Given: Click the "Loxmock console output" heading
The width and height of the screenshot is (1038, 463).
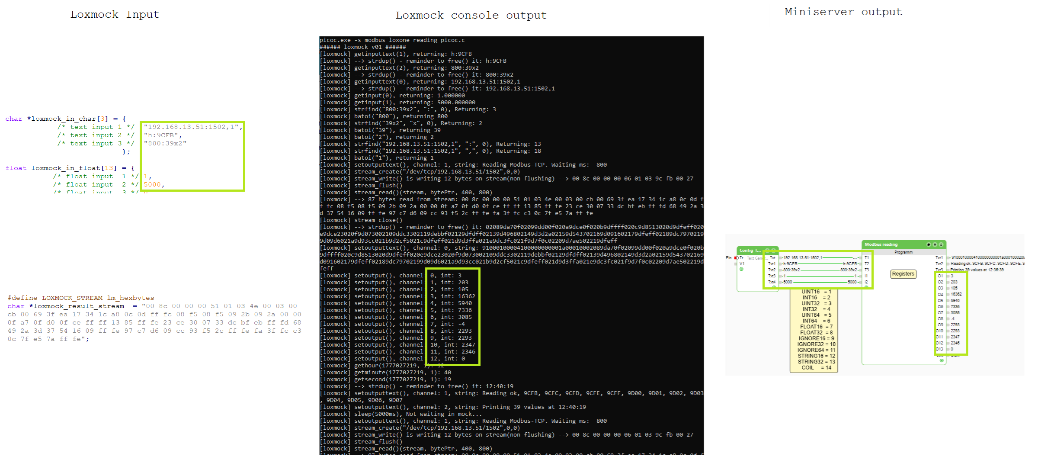Looking at the screenshot, I should (x=471, y=16).
